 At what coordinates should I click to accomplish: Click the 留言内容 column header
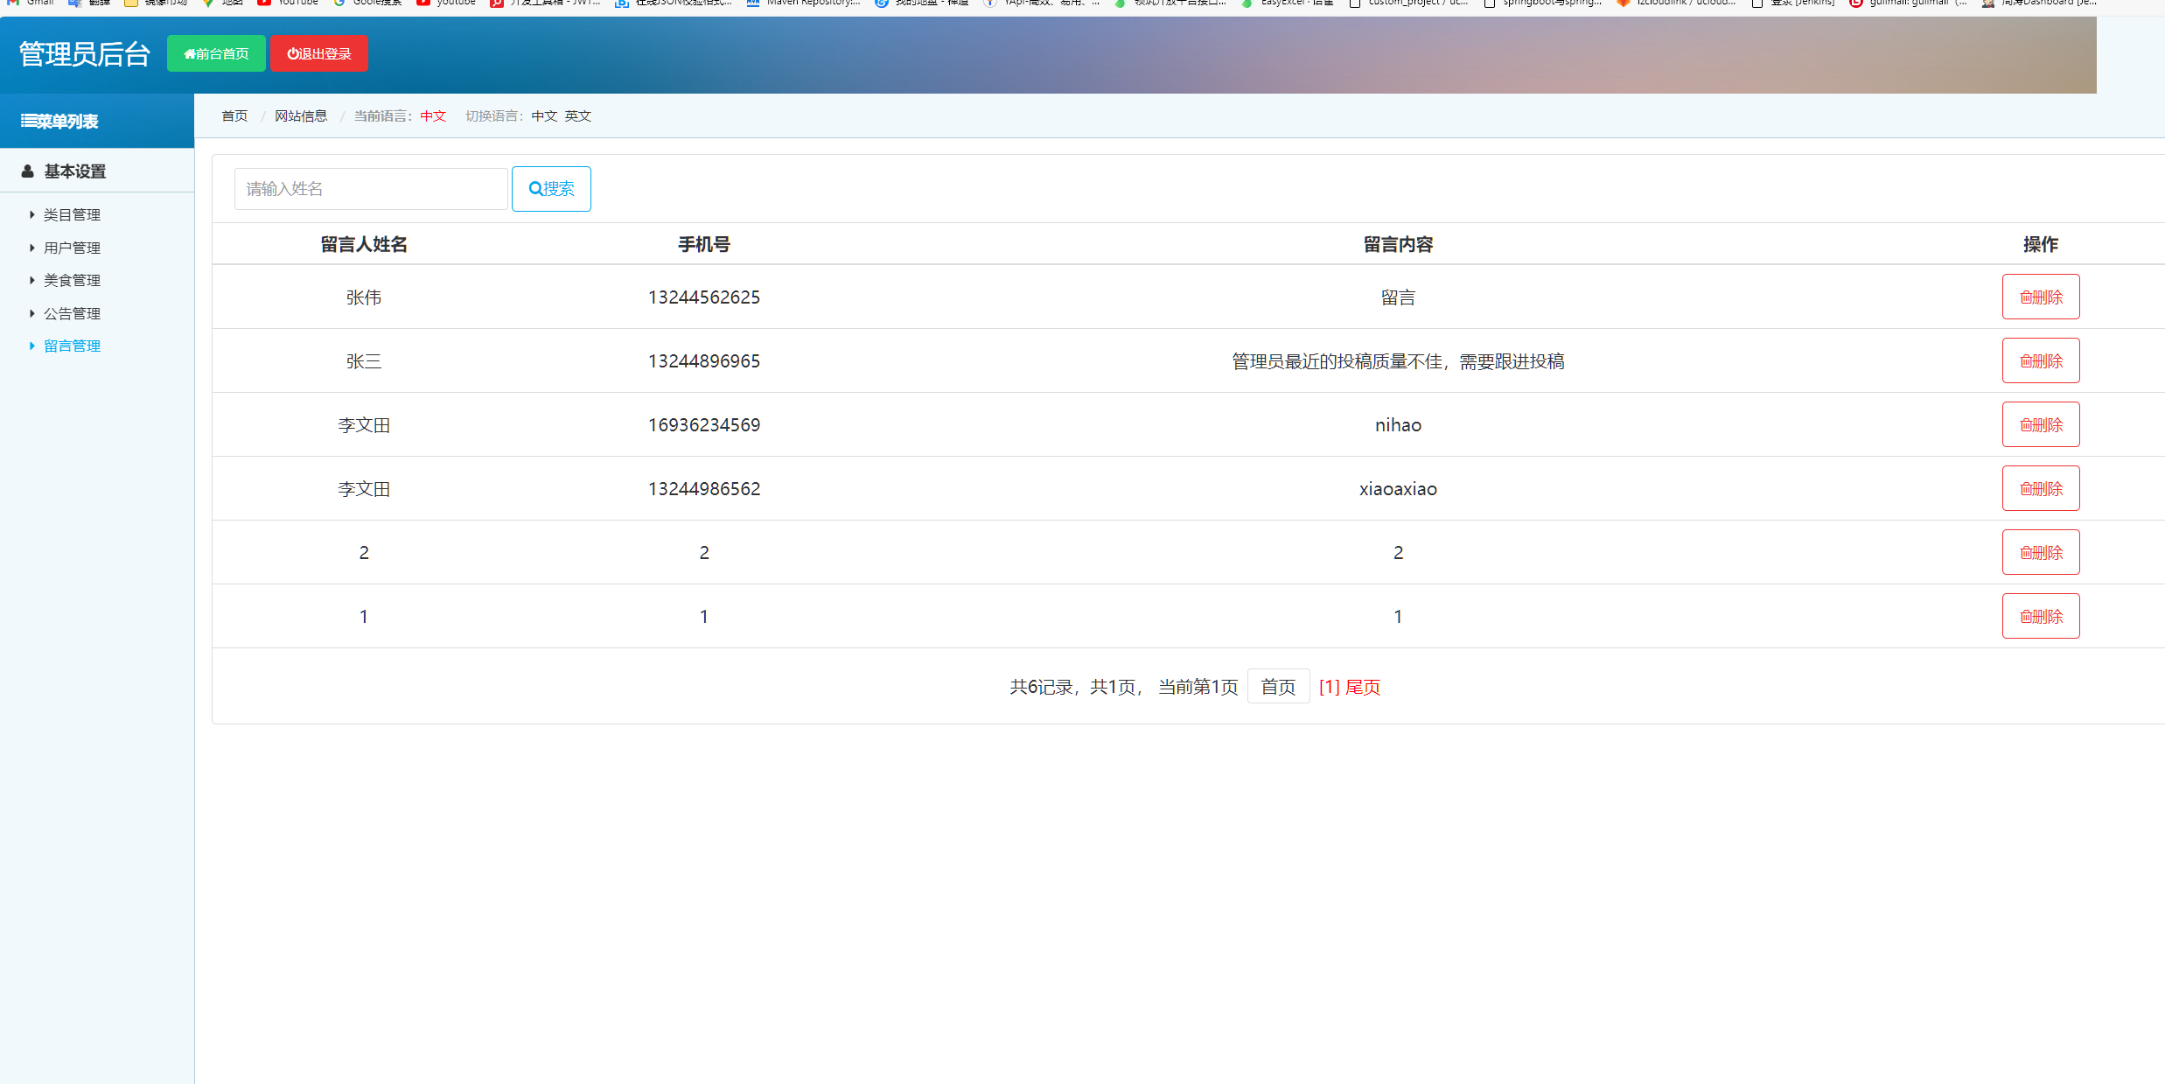click(x=1398, y=245)
